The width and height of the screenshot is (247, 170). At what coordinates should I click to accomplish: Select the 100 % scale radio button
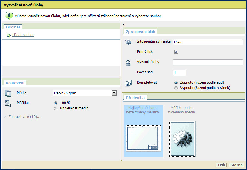[x=56, y=103]
